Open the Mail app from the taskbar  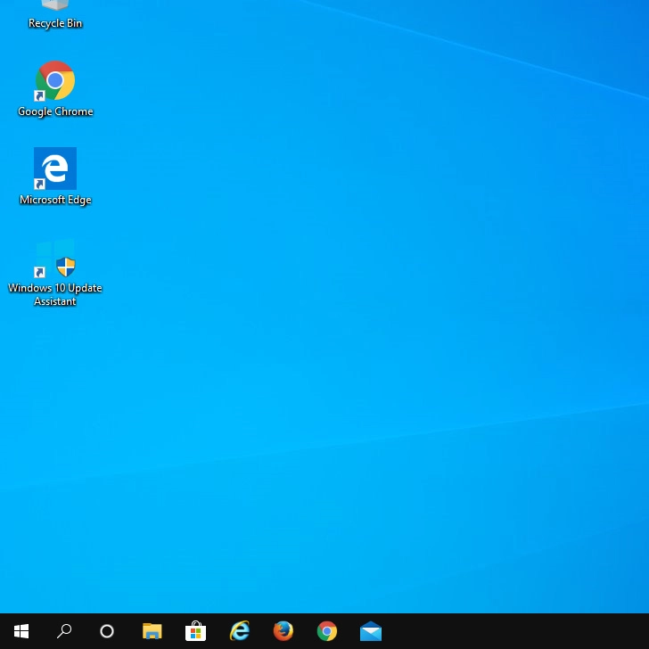(x=371, y=631)
